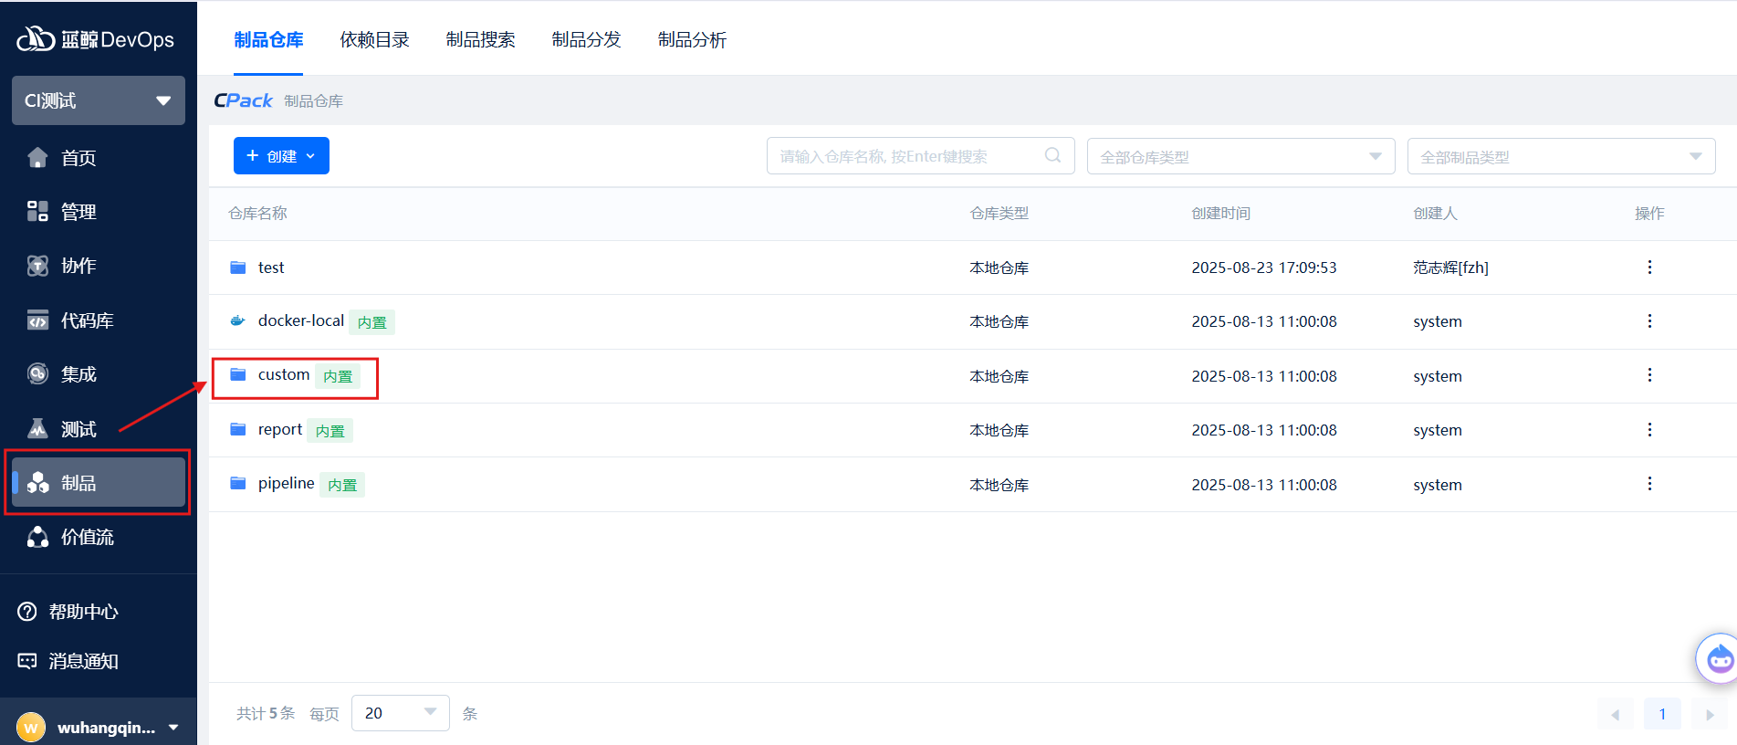
Task: Click timestamp 2025-08-23 17:09:53
Action: tap(1264, 268)
